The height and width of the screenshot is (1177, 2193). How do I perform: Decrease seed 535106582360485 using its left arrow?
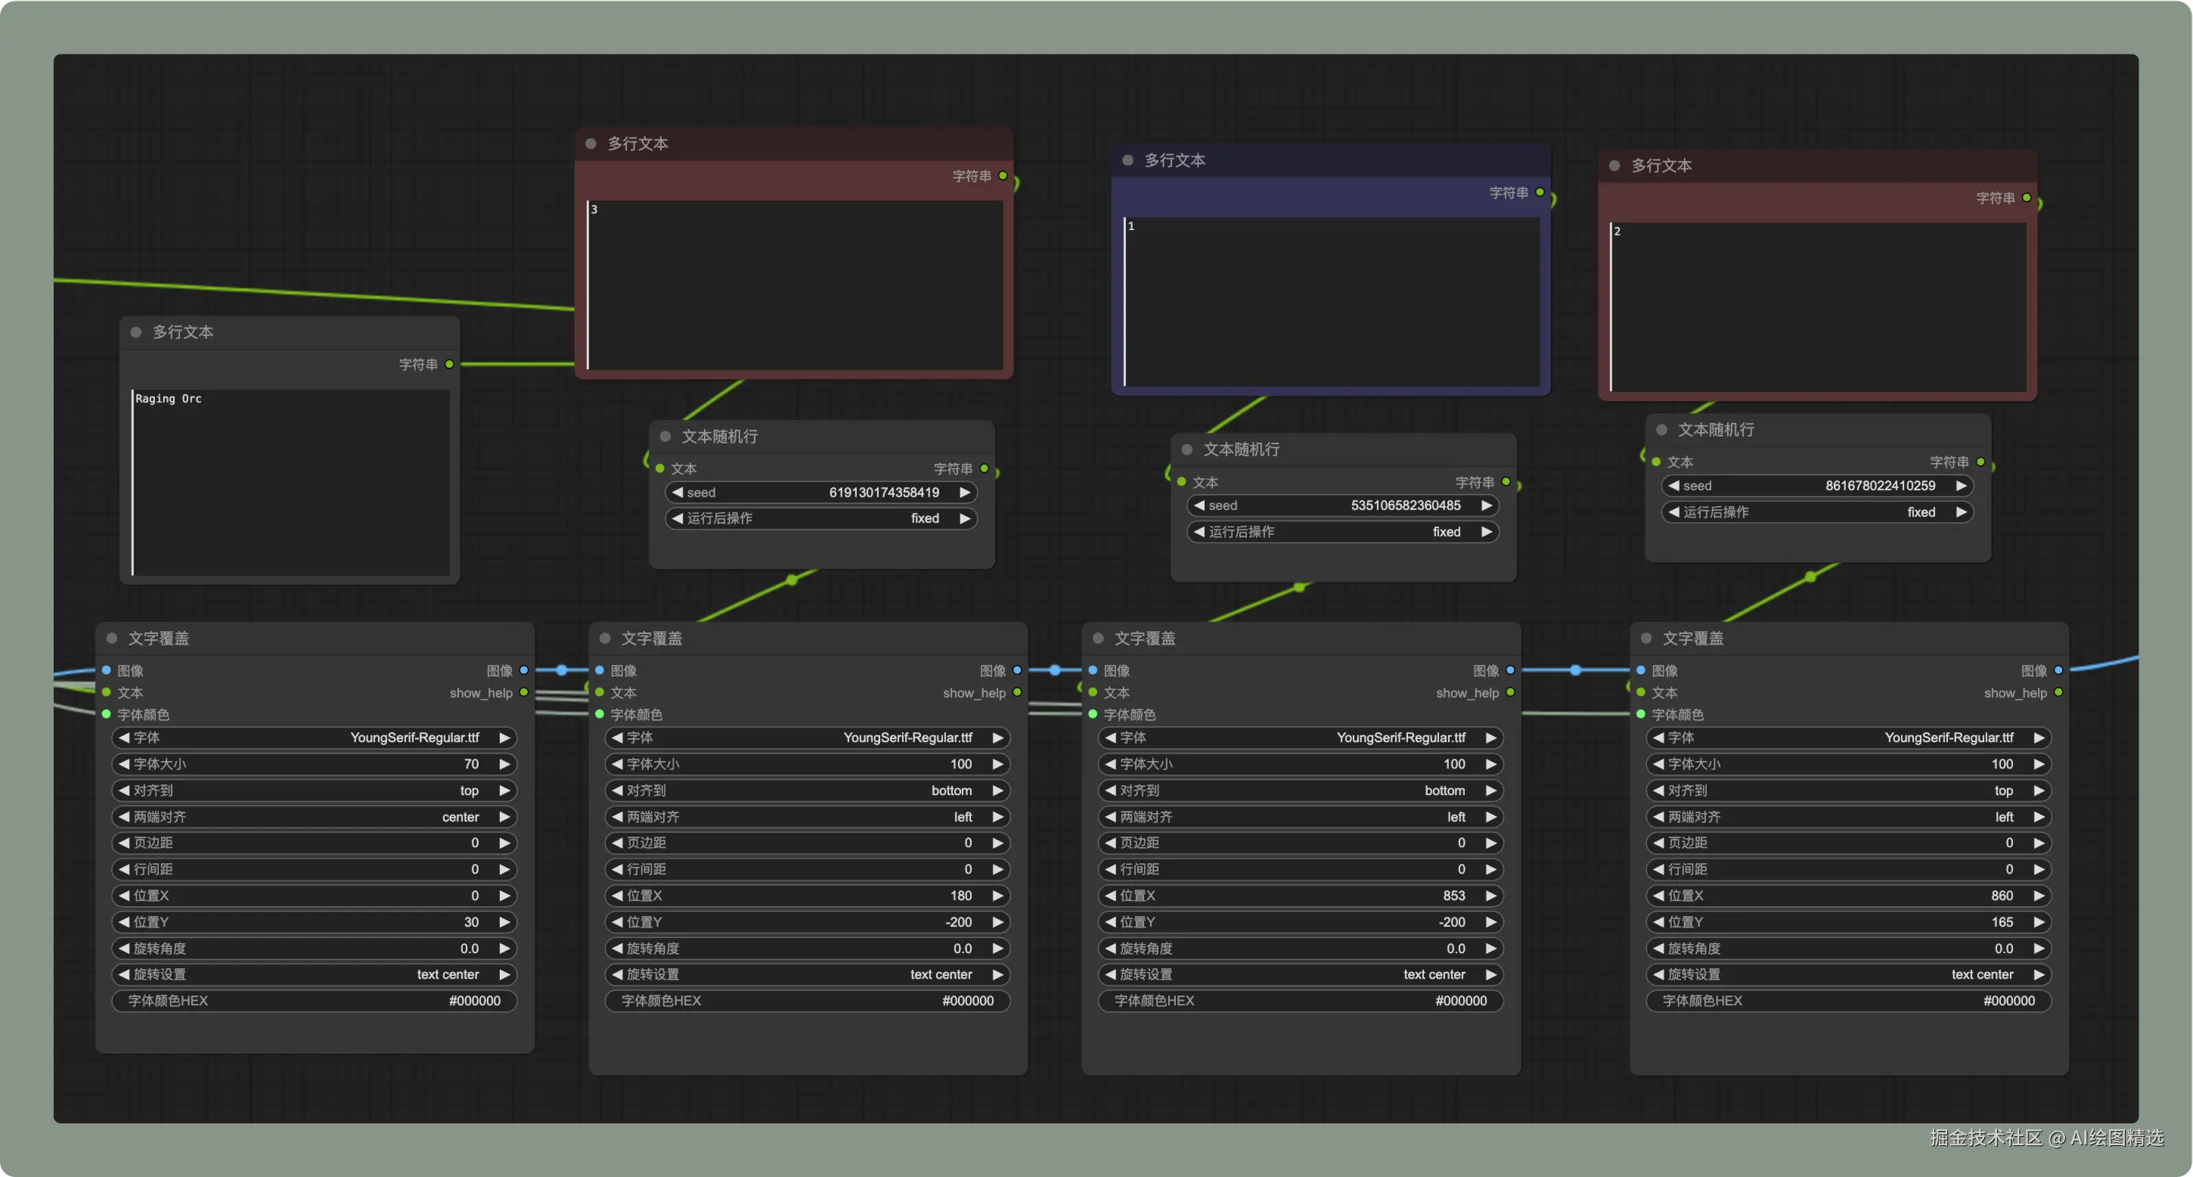pyautogui.click(x=1199, y=505)
